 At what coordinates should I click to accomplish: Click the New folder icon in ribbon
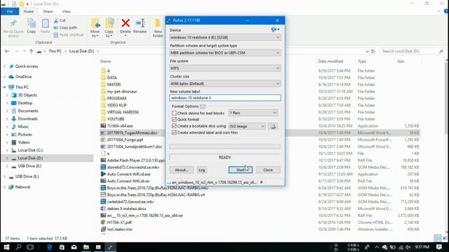coord(158,28)
